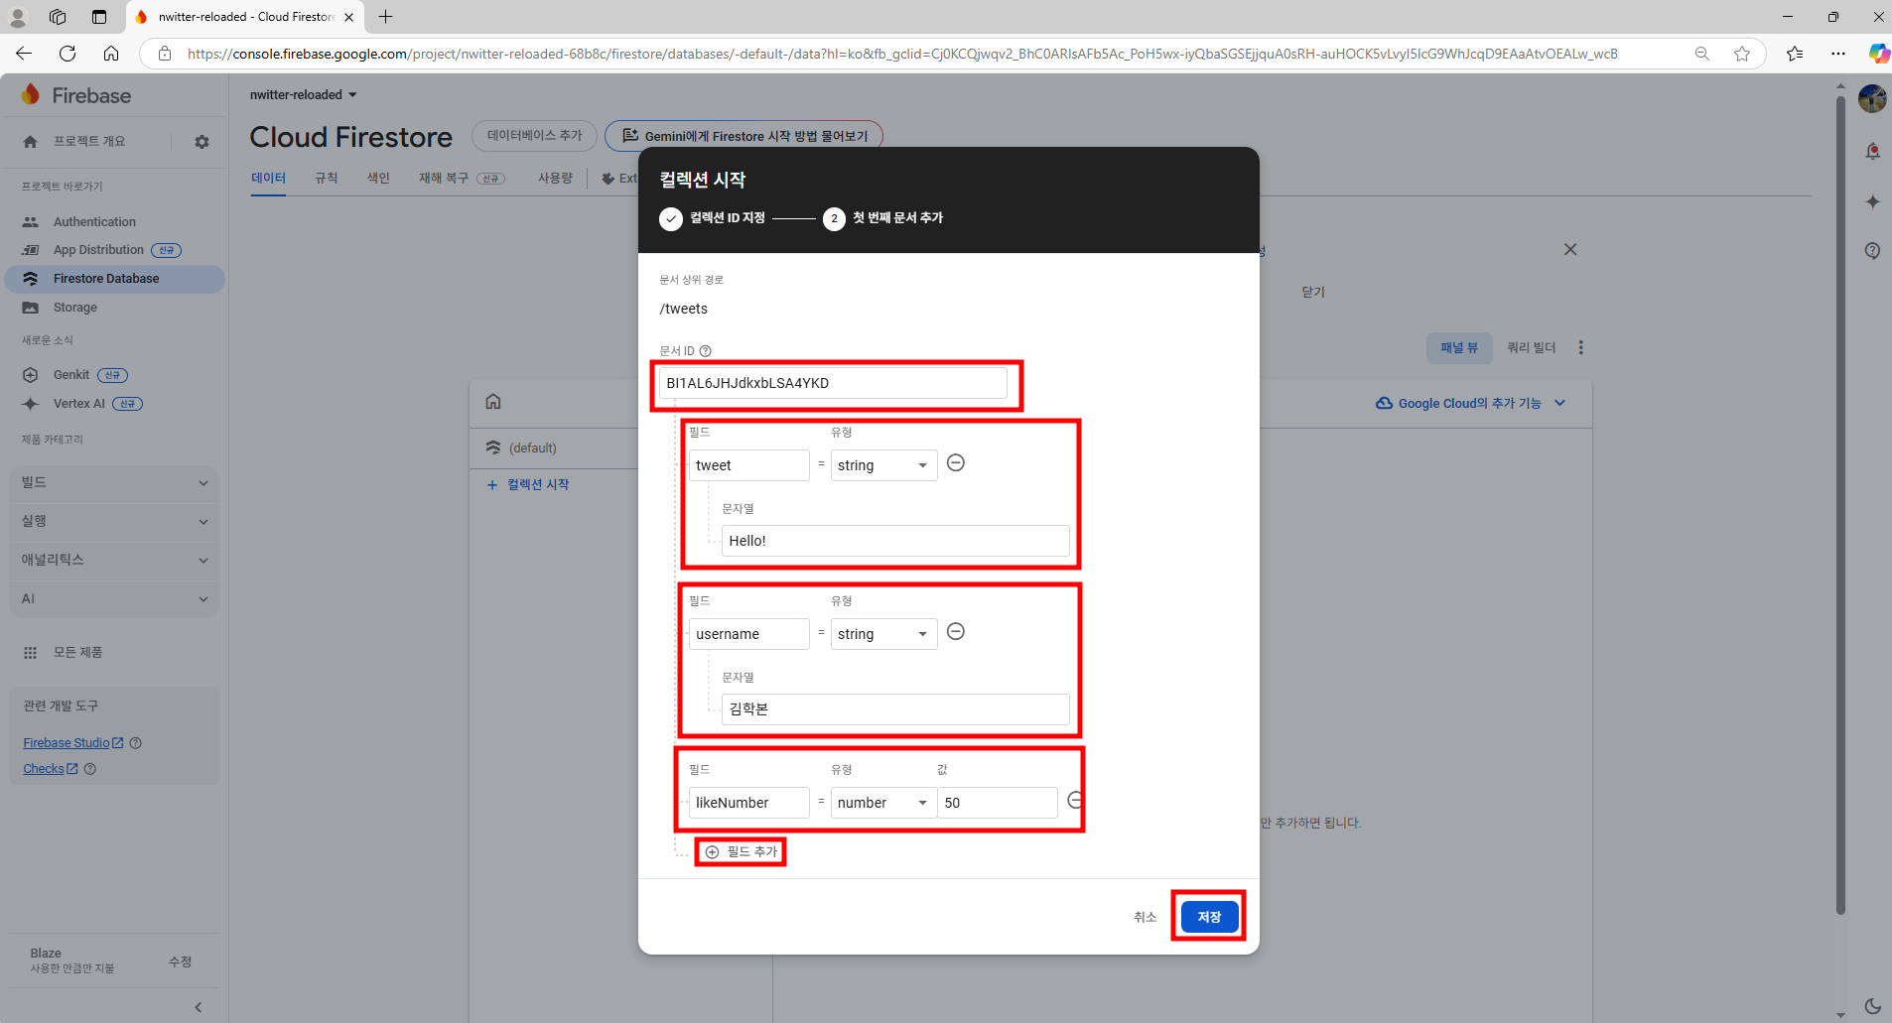This screenshot has width=1892, height=1023.
Task: Close the banner with X icon
Action: click(1570, 249)
